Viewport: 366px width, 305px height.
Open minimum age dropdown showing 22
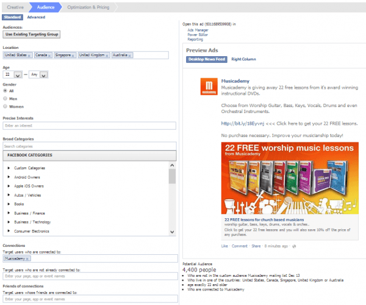coord(13,75)
